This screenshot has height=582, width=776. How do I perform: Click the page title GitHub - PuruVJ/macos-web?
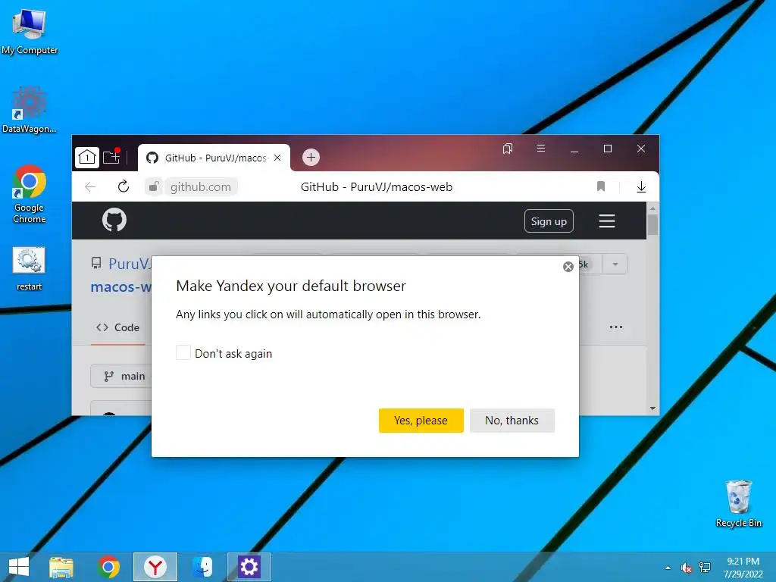377,186
